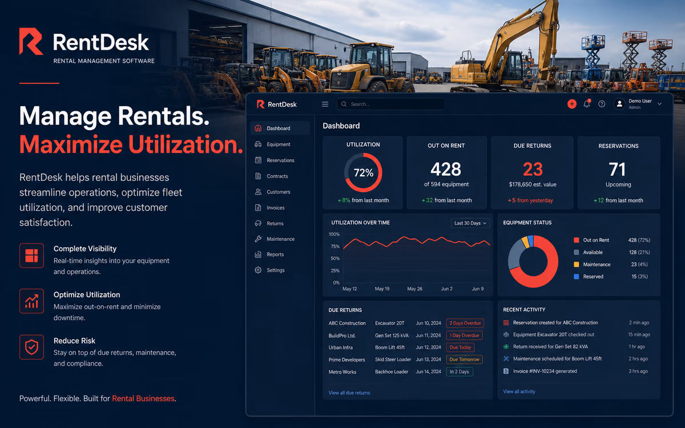
Task: Click the Due Tomorrow badge
Action: coord(465,360)
